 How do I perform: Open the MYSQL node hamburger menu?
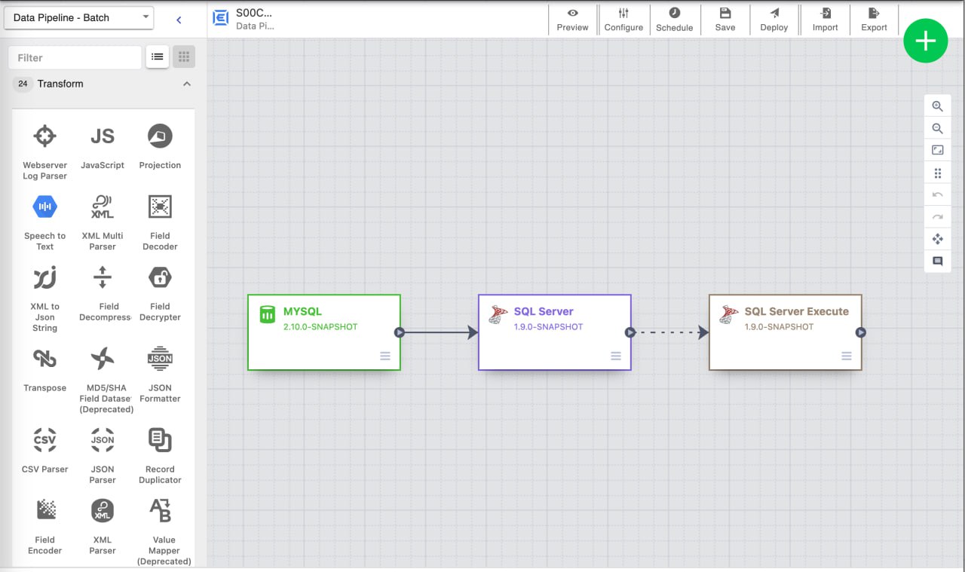tap(385, 356)
